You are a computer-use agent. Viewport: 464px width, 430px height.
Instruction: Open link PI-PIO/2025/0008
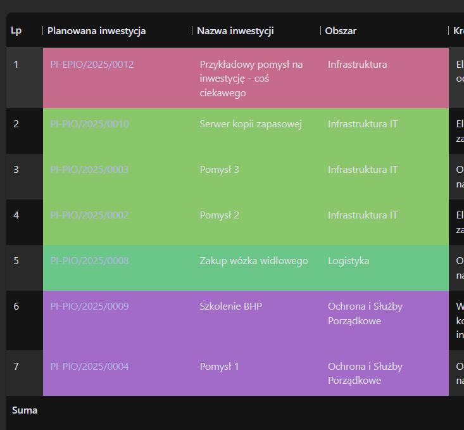89,261
